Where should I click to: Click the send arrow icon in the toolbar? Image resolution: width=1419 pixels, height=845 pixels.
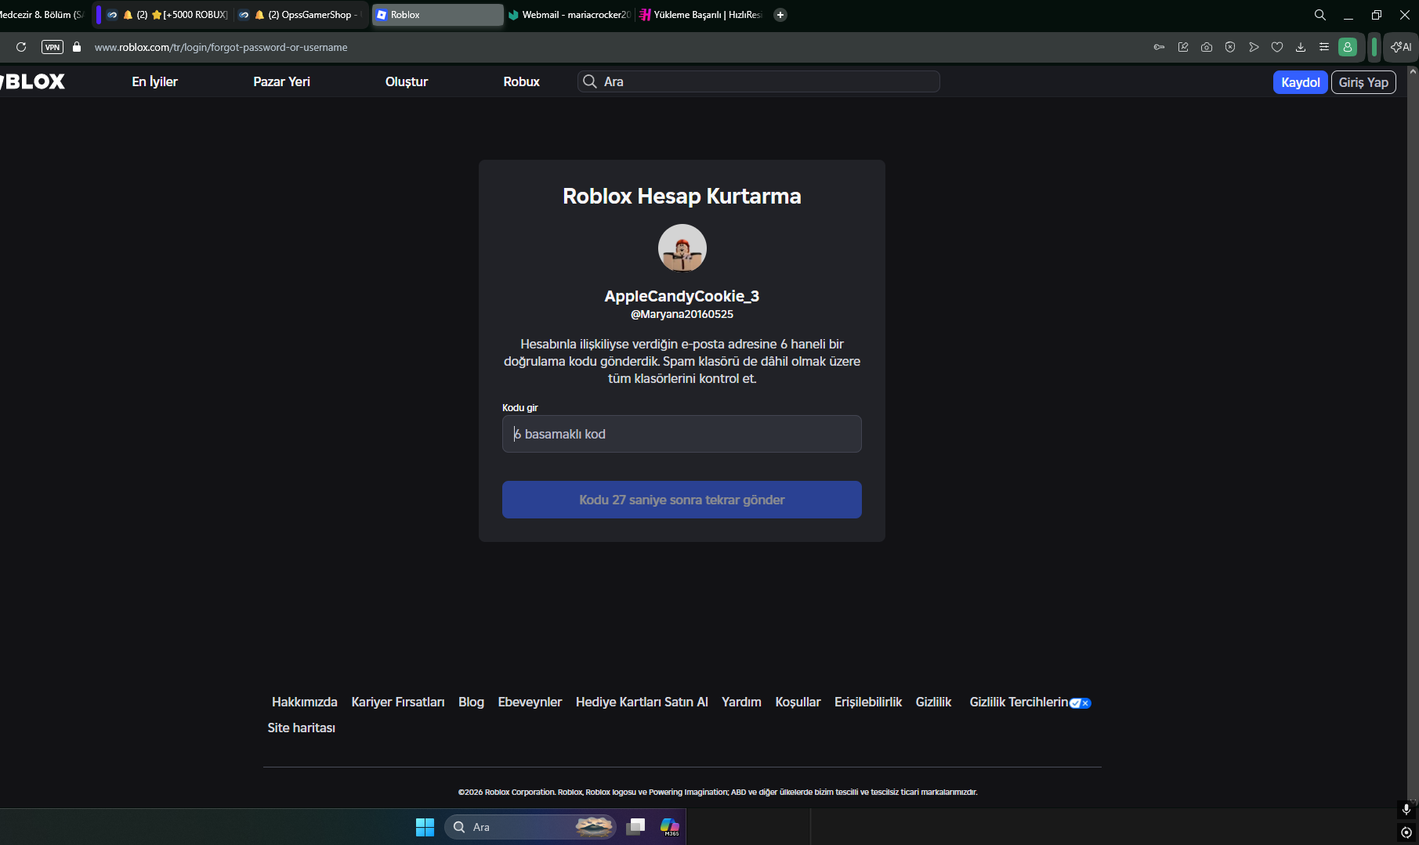[1254, 47]
